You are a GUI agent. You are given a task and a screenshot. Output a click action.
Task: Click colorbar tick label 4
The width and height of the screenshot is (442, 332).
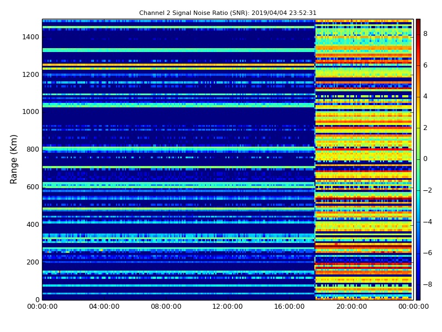[425, 96]
